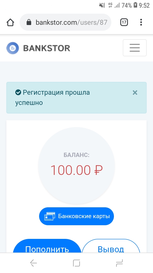Tap the checkmark icon in success alert
Screen dimensions: 153x273
click(18, 92)
